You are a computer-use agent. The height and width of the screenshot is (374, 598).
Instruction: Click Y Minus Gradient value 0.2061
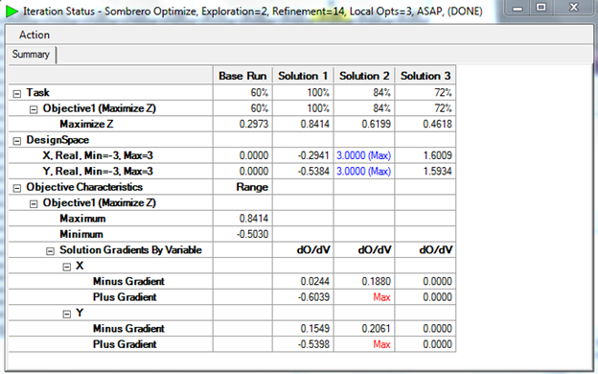click(376, 329)
